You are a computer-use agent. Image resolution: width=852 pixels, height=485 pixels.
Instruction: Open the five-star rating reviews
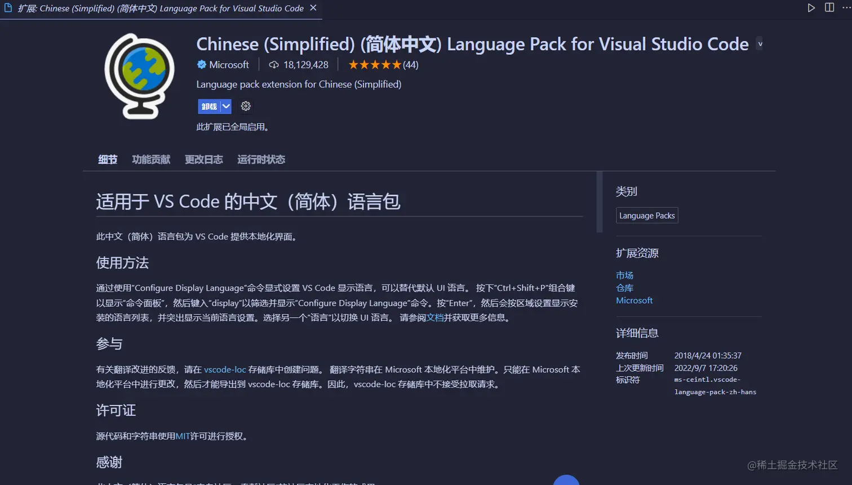[x=375, y=65]
